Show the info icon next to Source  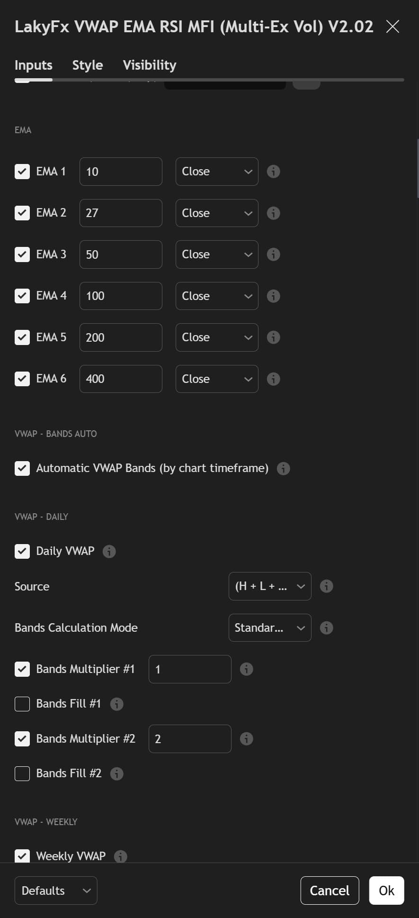click(x=326, y=586)
